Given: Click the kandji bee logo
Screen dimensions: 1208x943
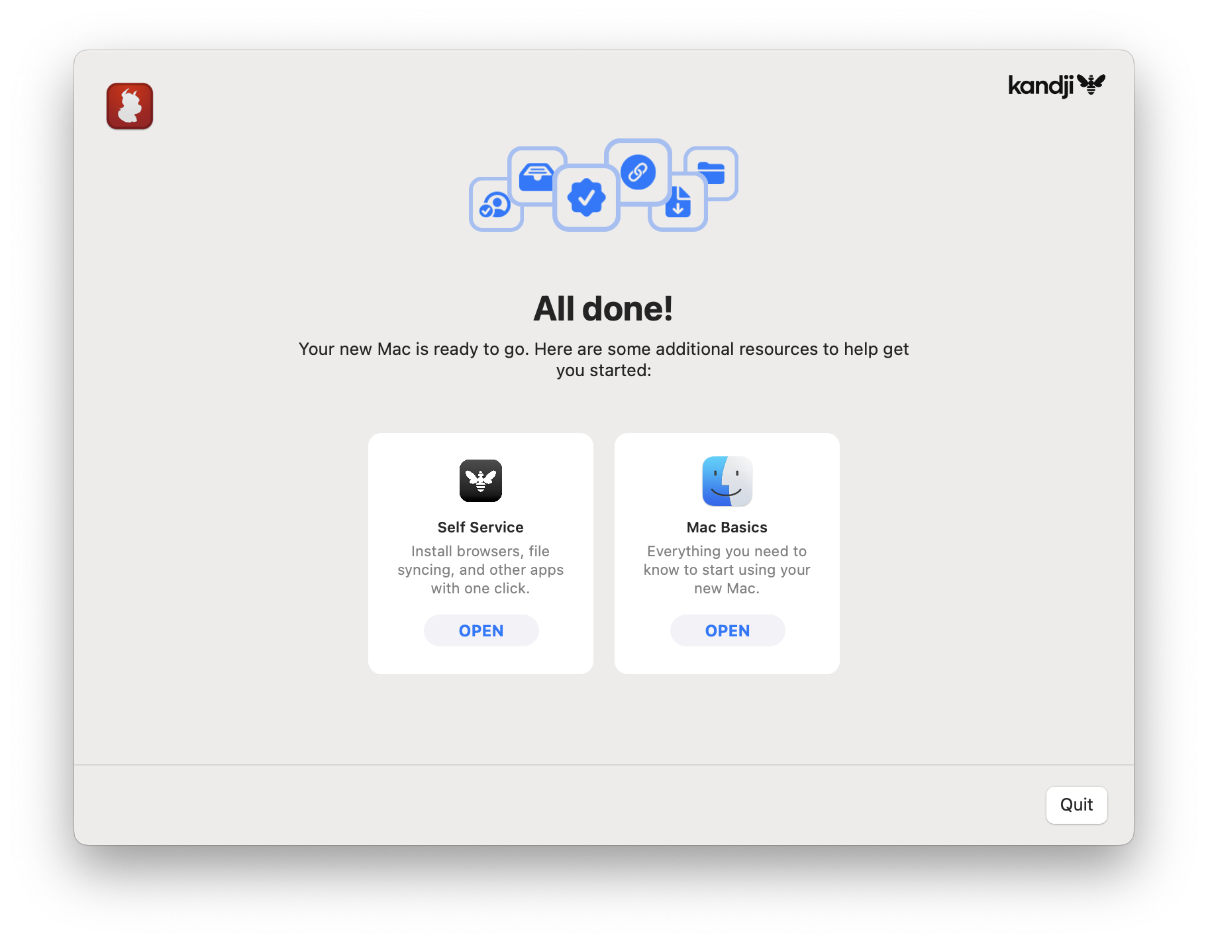Looking at the screenshot, I should point(1056,84).
